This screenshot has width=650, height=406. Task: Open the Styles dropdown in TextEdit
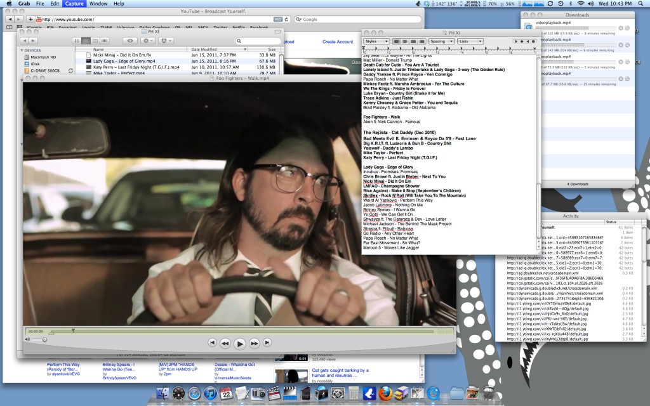coord(376,41)
